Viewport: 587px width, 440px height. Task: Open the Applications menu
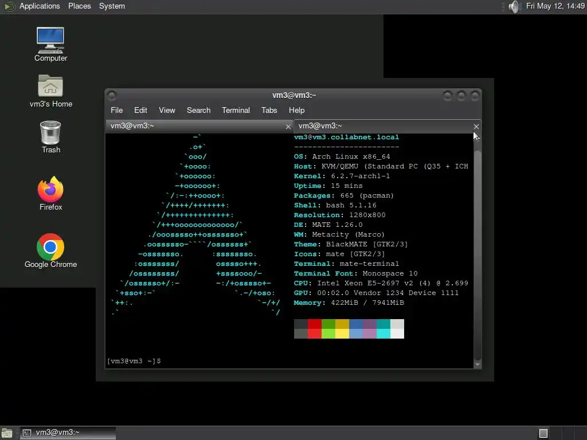[x=40, y=6]
